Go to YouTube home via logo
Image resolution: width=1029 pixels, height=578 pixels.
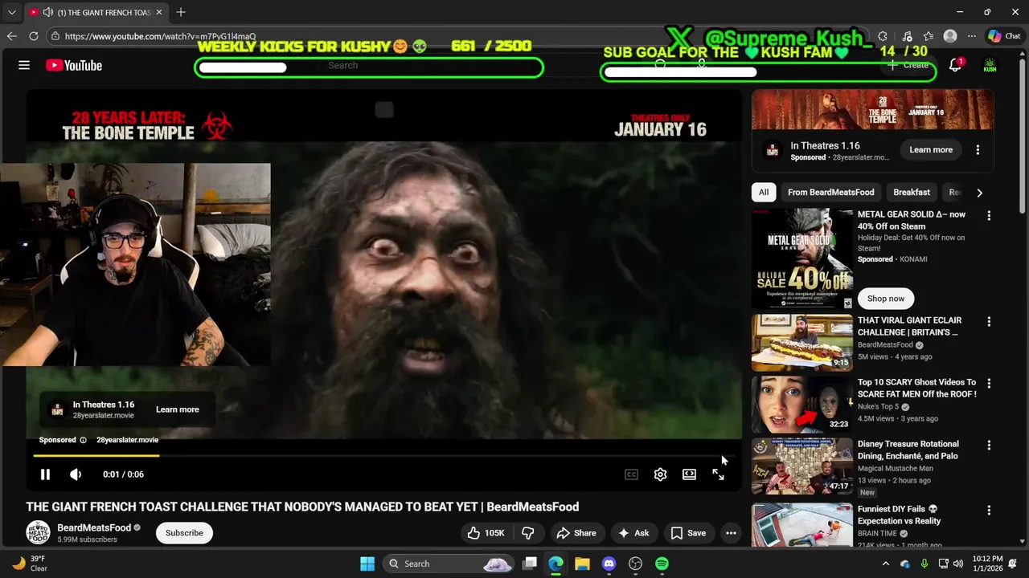[x=74, y=66]
